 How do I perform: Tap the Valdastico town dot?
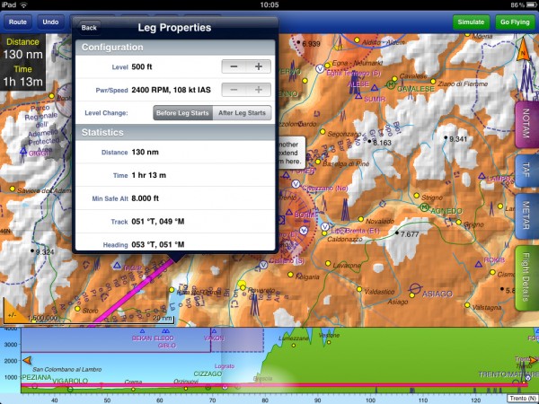(x=359, y=289)
